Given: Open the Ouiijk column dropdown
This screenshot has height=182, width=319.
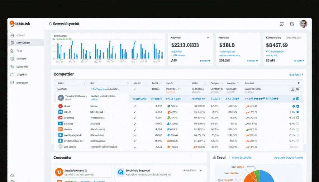Looking at the screenshot, I should tap(161, 83).
